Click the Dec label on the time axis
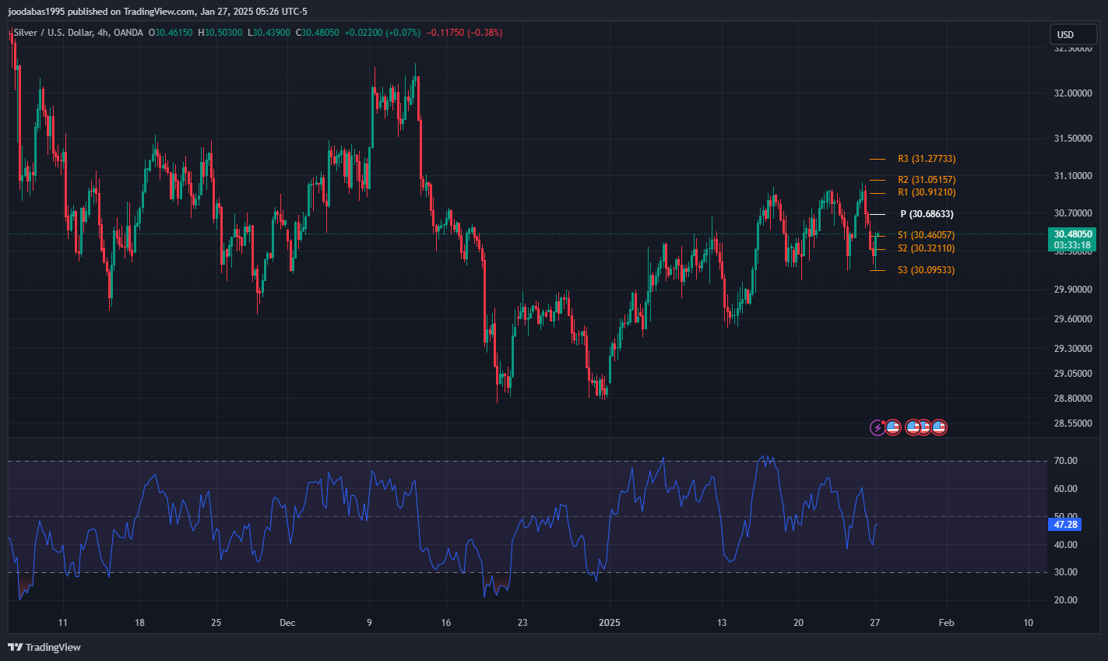 click(287, 623)
